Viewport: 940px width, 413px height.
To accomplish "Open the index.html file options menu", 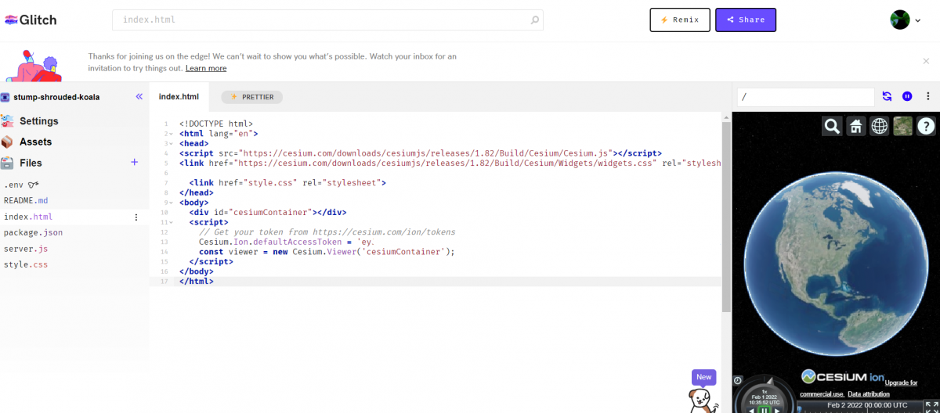I will (x=136, y=217).
